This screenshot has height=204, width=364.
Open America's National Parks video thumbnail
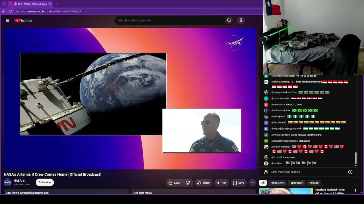286,192
